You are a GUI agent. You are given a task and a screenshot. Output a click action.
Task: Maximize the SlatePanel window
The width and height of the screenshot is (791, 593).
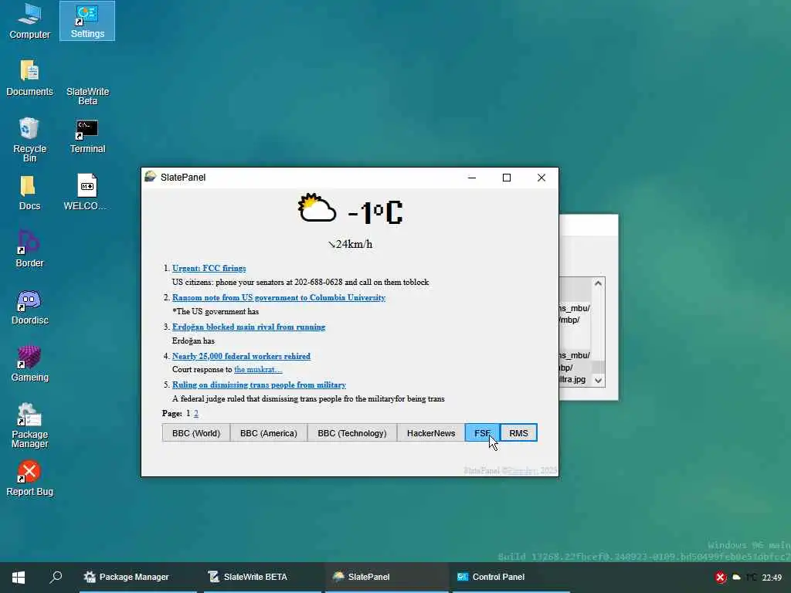coord(507,178)
